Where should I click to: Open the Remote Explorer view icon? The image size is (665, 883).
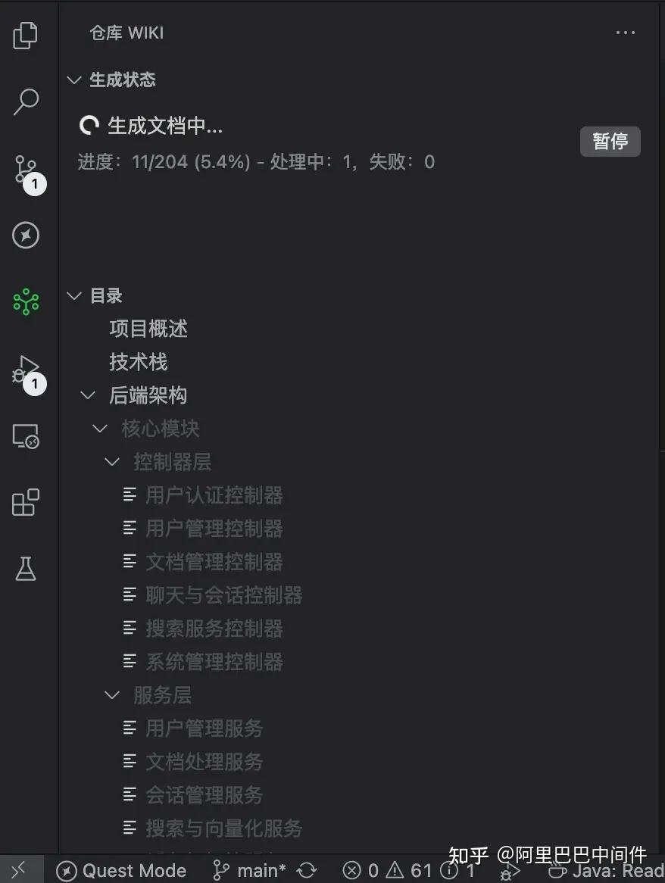click(x=27, y=437)
